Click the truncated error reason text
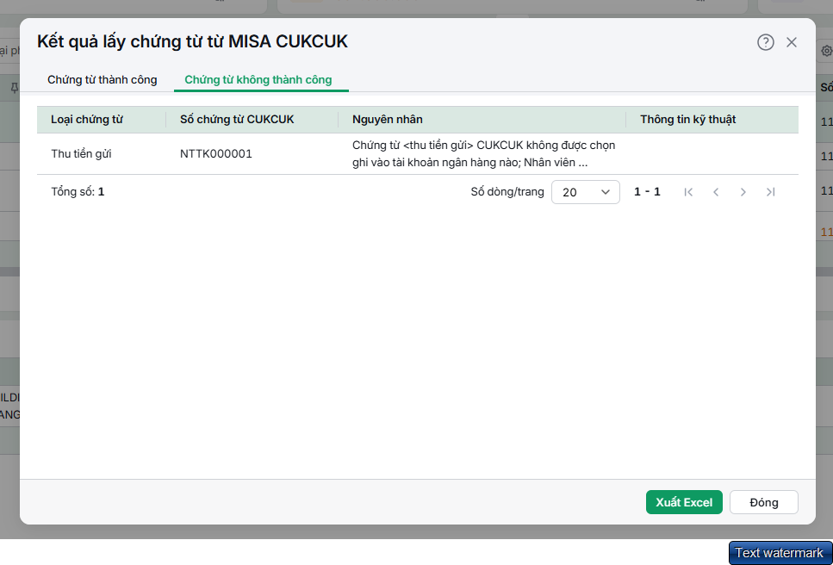 [483, 154]
